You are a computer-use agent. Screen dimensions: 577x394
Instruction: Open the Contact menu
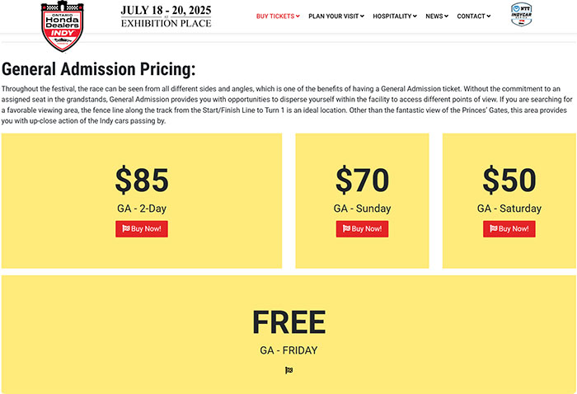(x=473, y=16)
